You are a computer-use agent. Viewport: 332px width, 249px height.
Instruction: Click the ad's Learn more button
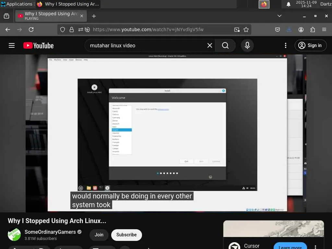[290, 246]
